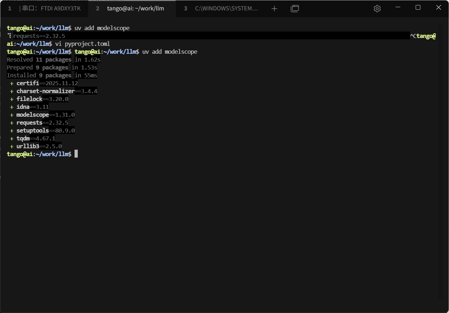Image resolution: width=449 pixels, height=313 pixels.
Task: Select the tango@ai: ~/work/llm tab
Action: click(132, 9)
